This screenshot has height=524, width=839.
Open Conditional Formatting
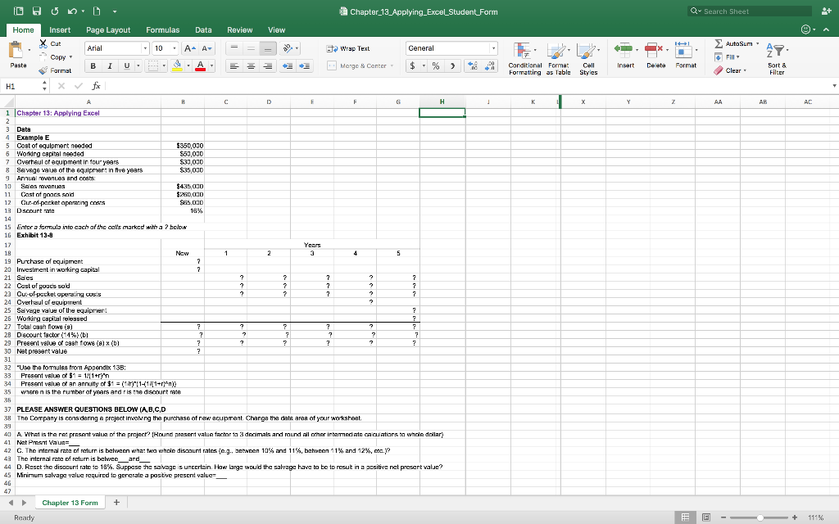(x=520, y=52)
